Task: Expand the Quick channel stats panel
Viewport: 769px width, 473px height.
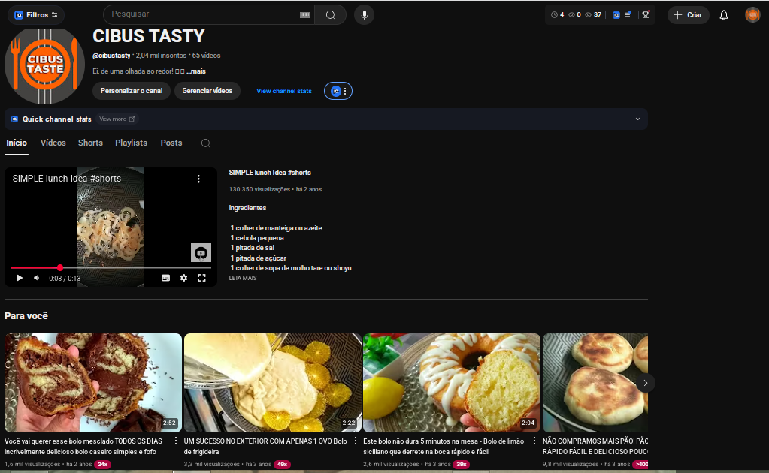Action: click(637, 119)
